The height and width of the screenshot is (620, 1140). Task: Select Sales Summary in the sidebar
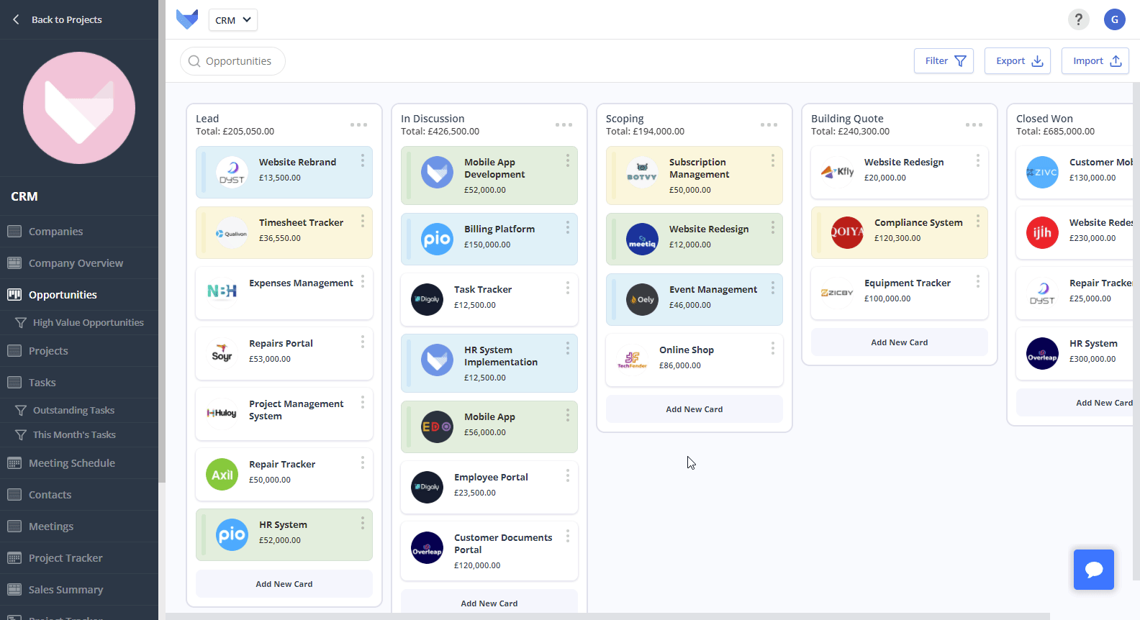65,590
